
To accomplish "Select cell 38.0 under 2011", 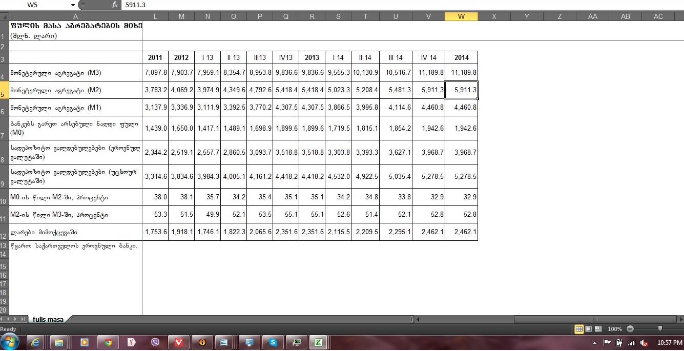I will [x=155, y=197].
